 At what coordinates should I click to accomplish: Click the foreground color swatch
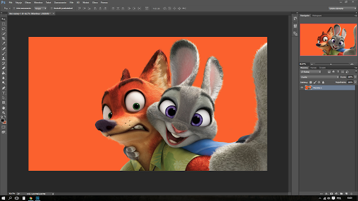coord(2,121)
